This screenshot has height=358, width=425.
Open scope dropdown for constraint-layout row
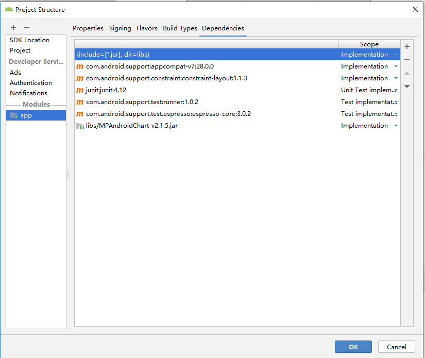coord(396,79)
